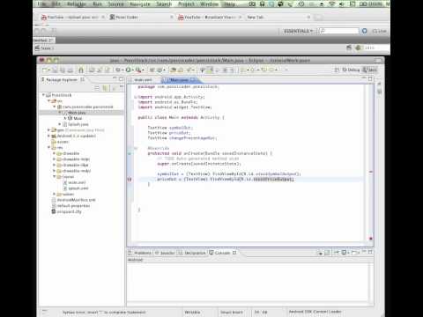The width and height of the screenshot is (423, 317).
Task: Collapse the src folder
Action: pyautogui.click(x=49, y=100)
